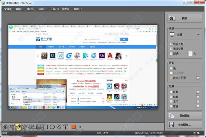Toggle the clear background checkbox
This screenshot has height=137, width=206.
171,49
